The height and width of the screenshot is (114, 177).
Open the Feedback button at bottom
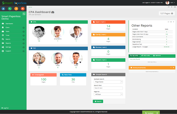(151, 113)
